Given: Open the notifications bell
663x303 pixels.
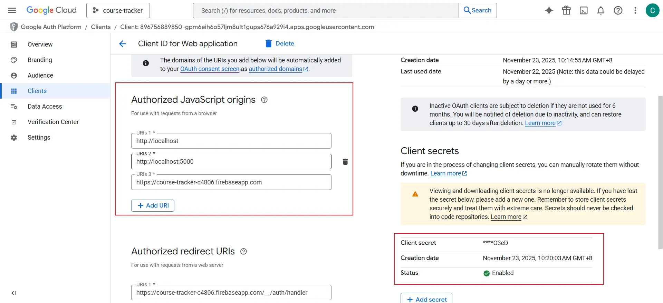Looking at the screenshot, I should [x=601, y=10].
